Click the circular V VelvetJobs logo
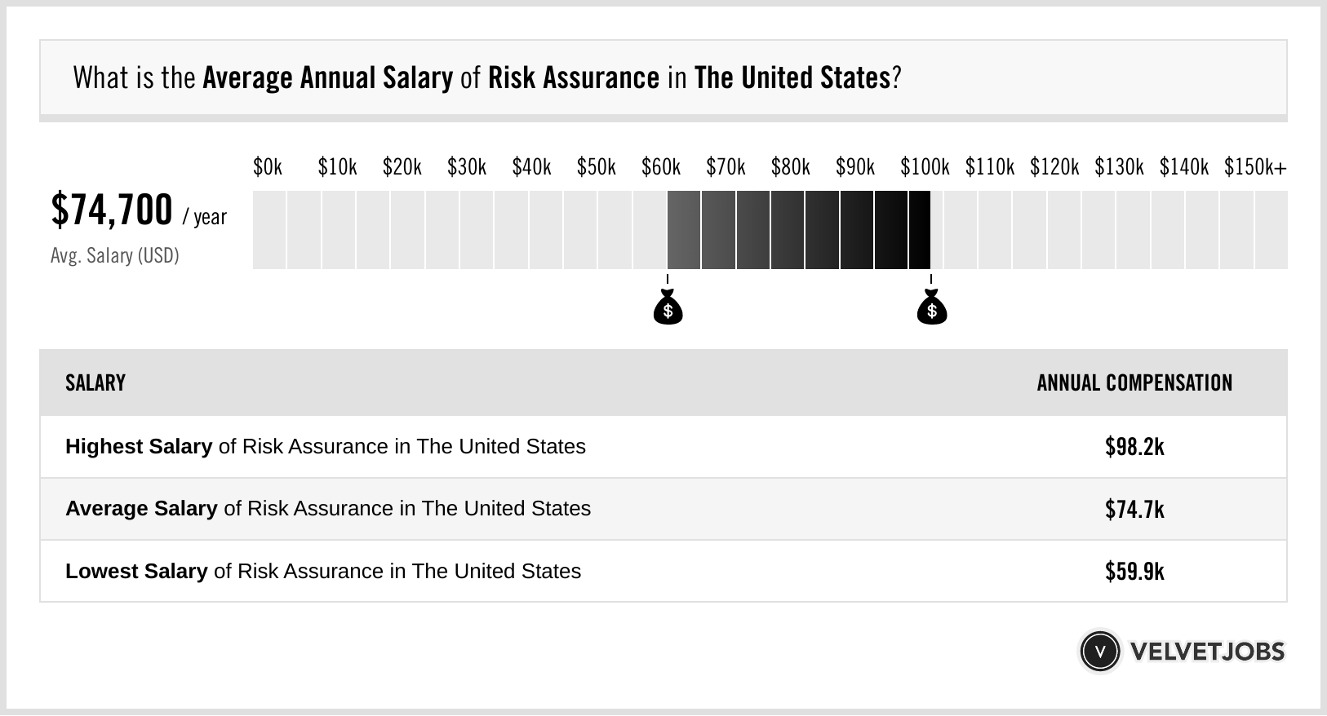Viewport: 1327px width, 716px height. tap(1099, 652)
